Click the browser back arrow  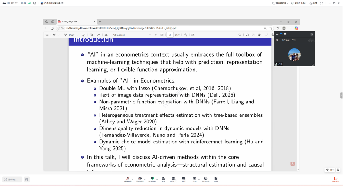click(46, 28)
